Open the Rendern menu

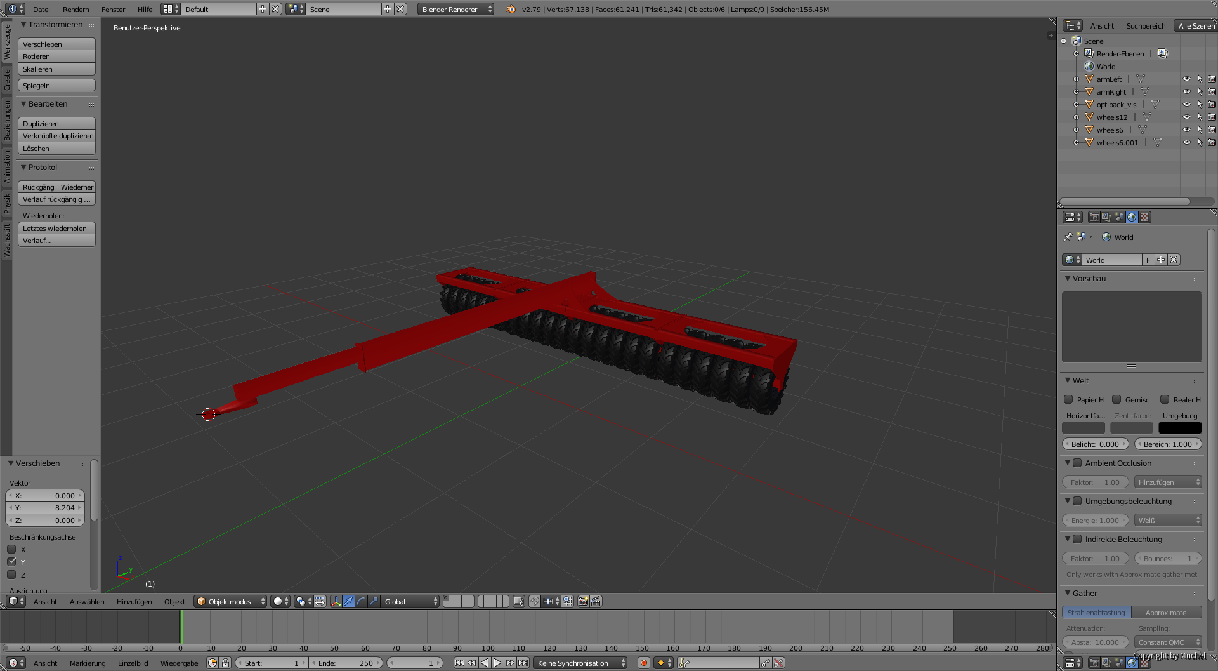tap(75, 9)
